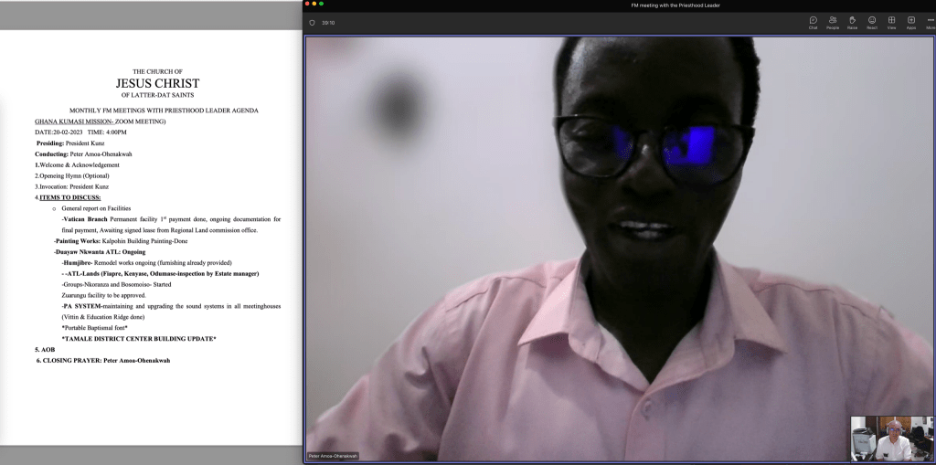The height and width of the screenshot is (465, 936).
Task: Click the Vatican Branch agenda item text
Action: coord(85,219)
